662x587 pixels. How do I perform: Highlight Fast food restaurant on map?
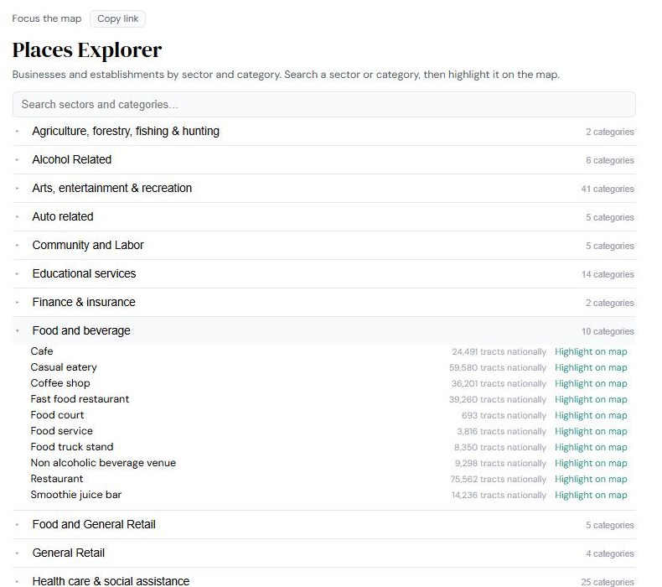tap(591, 399)
